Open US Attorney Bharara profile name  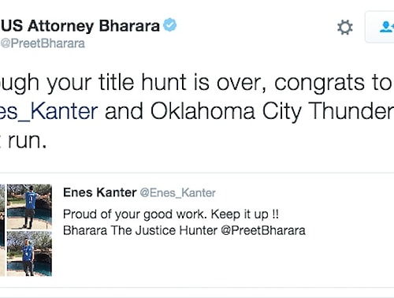(80, 26)
